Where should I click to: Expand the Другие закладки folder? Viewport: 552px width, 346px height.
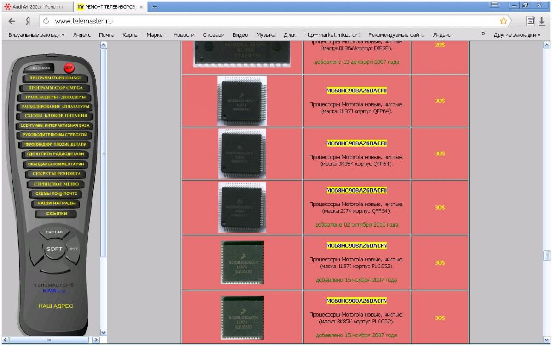tap(517, 34)
